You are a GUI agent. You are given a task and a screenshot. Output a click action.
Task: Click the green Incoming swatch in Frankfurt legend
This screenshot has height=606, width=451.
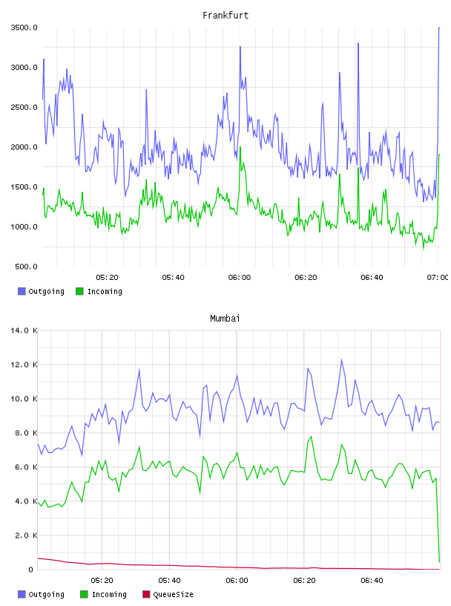click(x=79, y=291)
